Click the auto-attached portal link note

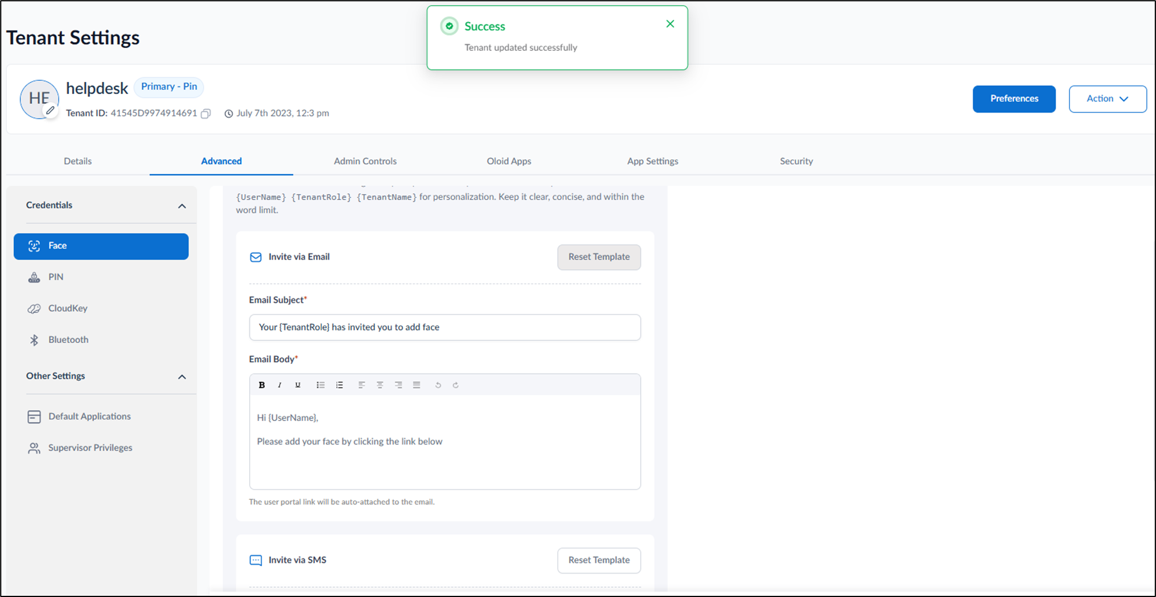(x=341, y=502)
